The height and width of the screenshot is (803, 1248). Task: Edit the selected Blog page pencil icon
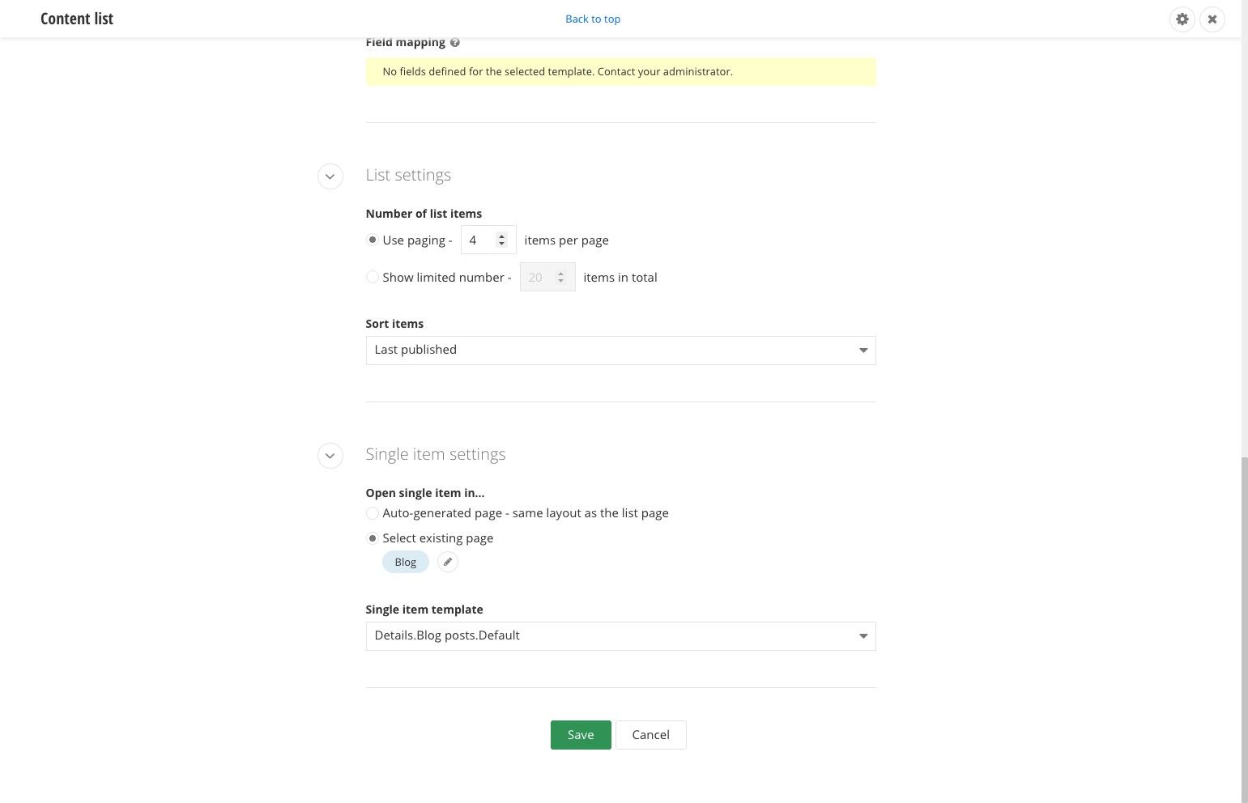(x=448, y=562)
